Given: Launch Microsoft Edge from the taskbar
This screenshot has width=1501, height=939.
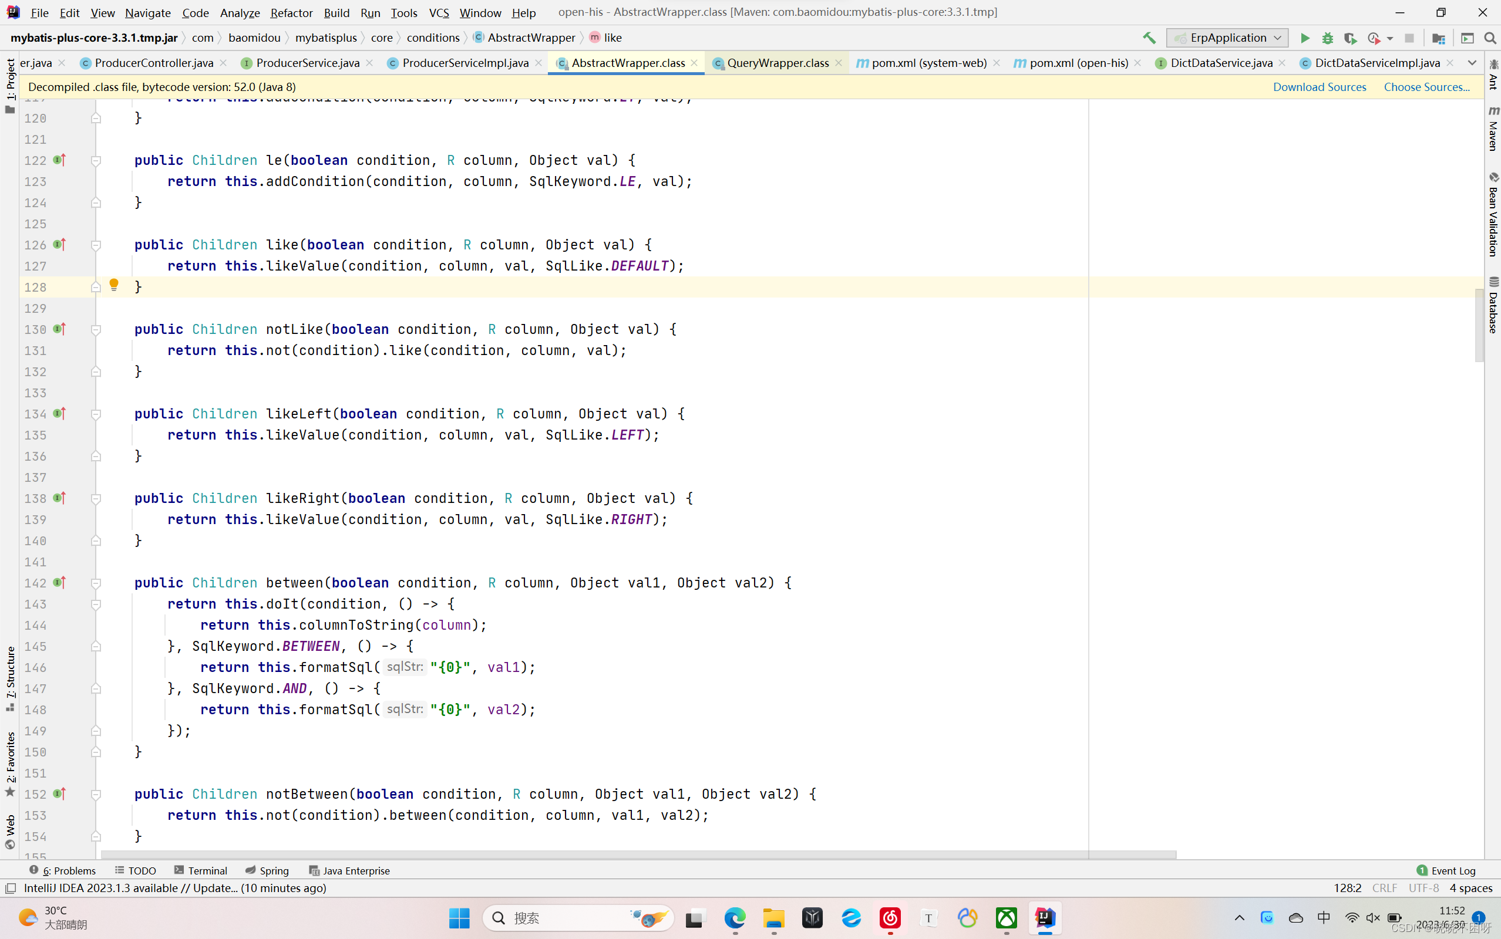Looking at the screenshot, I should point(735,918).
